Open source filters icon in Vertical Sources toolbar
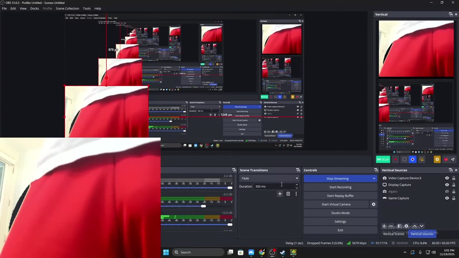The image size is (459, 258). pos(399,226)
